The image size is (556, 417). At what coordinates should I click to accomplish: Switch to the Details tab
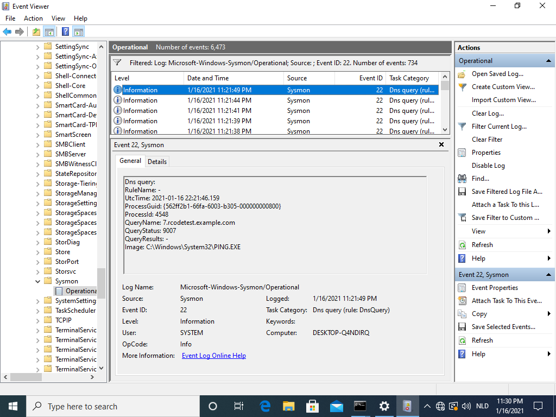point(157,161)
